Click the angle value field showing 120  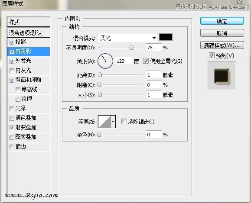coord(124,61)
